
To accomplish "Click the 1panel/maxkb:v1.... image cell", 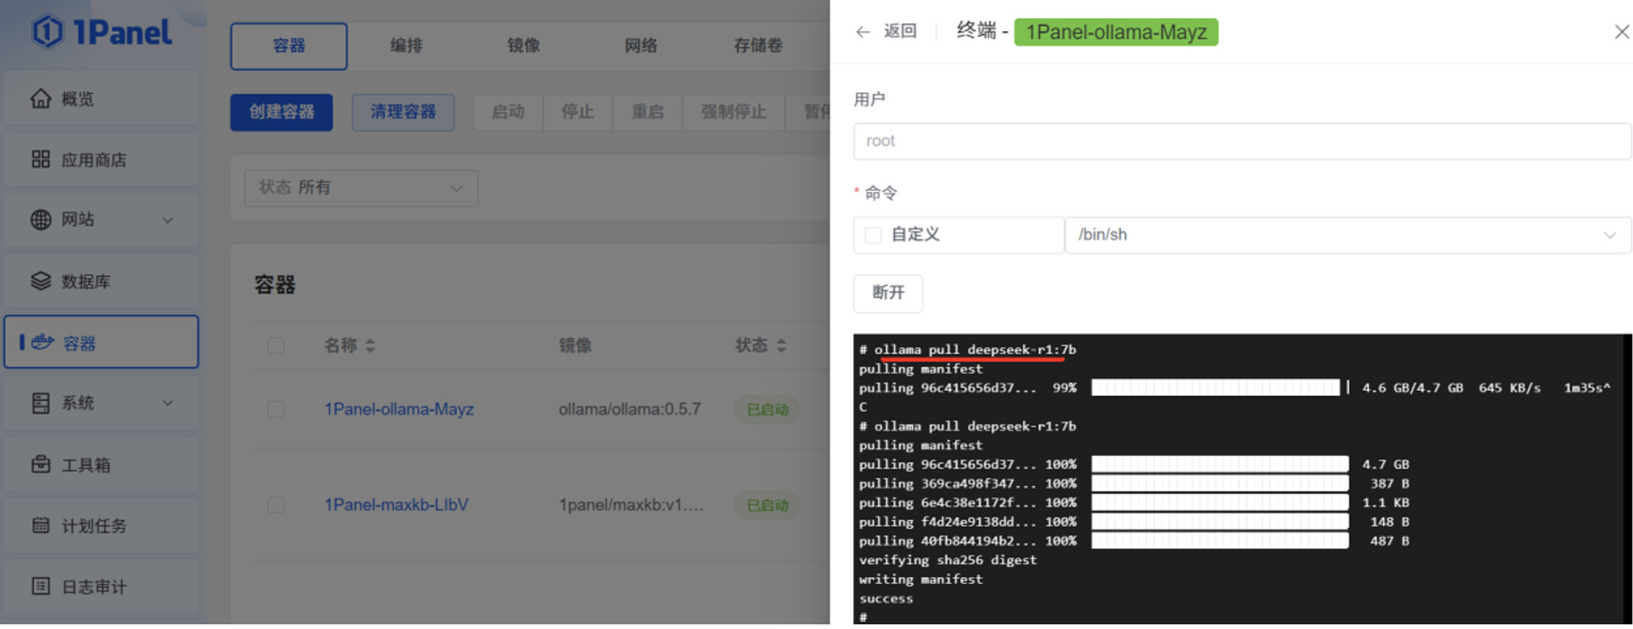I will 631,505.
